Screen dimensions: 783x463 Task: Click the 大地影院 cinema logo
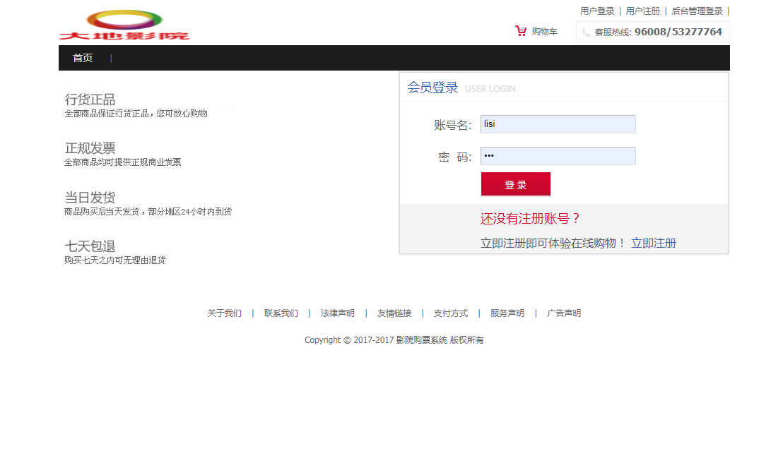pos(124,25)
